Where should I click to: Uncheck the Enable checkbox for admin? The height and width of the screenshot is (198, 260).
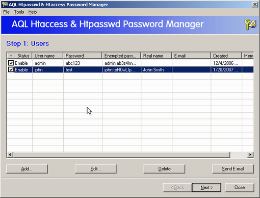pyautogui.click(x=11, y=63)
